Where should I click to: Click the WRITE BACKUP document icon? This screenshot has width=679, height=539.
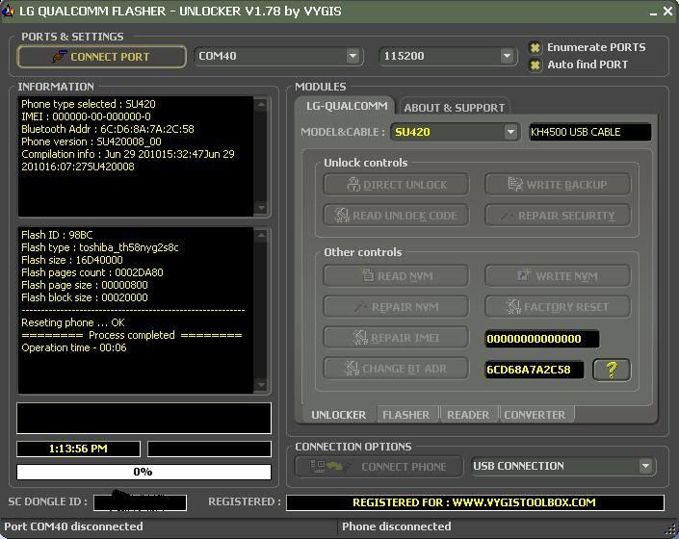pos(515,184)
